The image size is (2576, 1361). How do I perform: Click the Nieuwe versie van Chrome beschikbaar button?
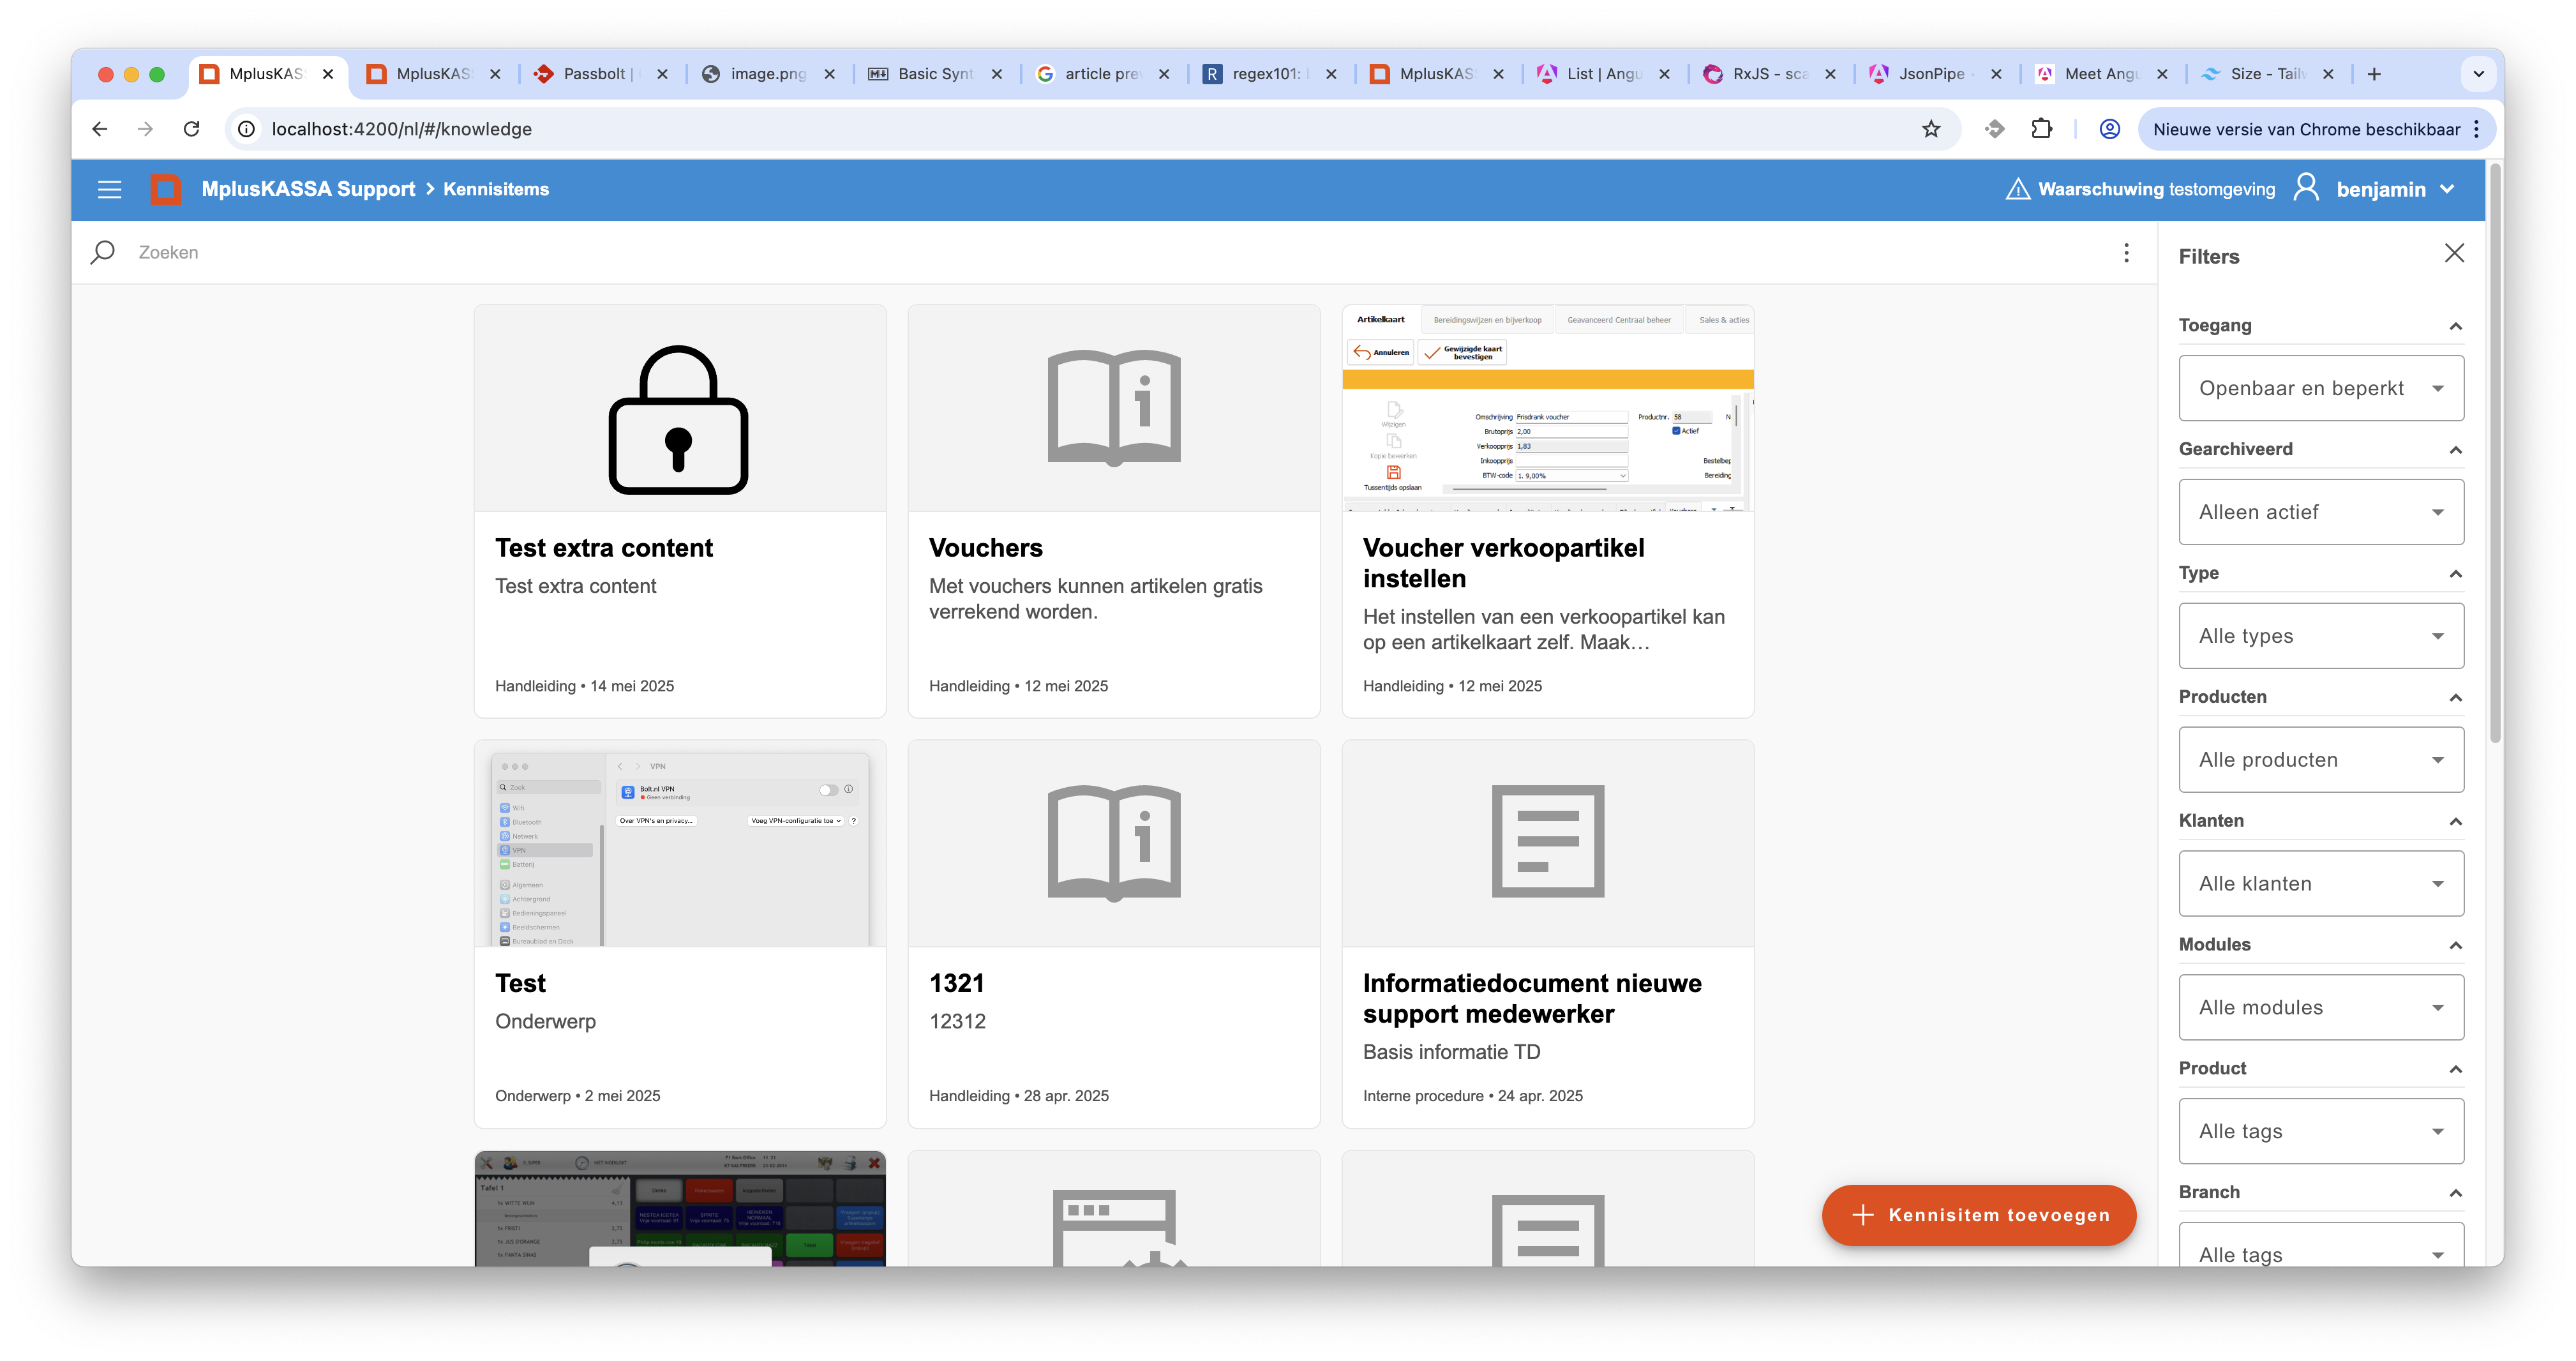point(2305,129)
